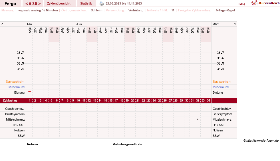
Task: Click the früheste 1.hM value '11'
Action: [x=173, y=10]
